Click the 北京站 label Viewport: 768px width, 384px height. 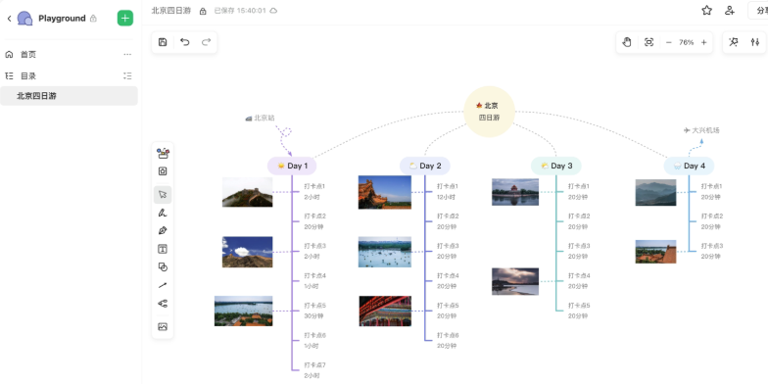pos(261,118)
